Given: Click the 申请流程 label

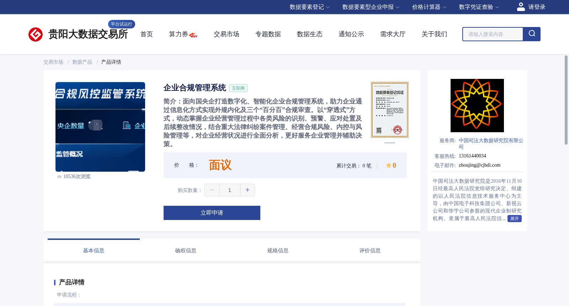Looking at the screenshot, I should tap(69, 295).
